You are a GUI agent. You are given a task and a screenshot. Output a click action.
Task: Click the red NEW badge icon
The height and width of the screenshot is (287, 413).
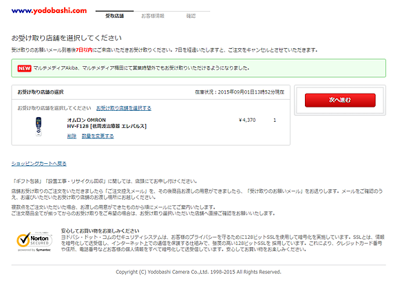[24, 68]
